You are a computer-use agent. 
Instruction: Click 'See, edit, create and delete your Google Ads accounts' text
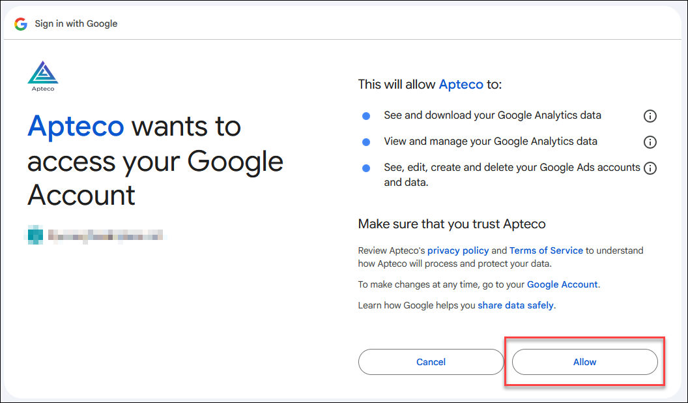pyautogui.click(x=512, y=174)
